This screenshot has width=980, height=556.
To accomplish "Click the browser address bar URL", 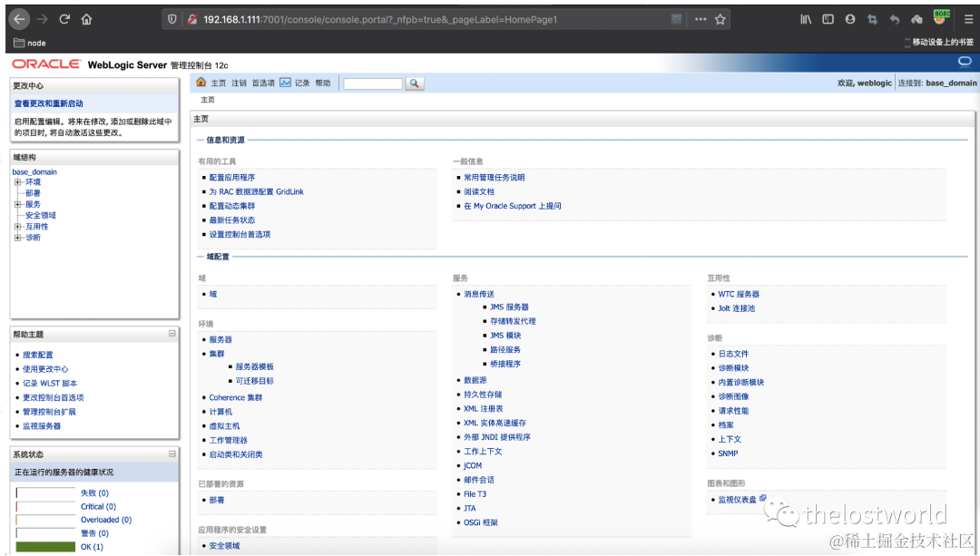I will 380,19.
